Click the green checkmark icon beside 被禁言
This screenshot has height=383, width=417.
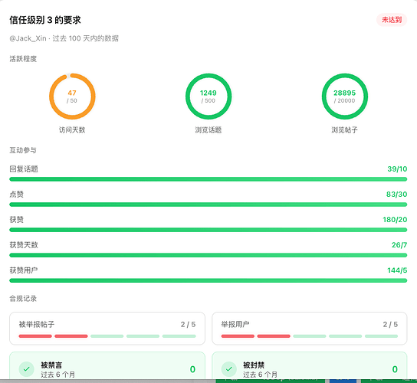click(26, 369)
